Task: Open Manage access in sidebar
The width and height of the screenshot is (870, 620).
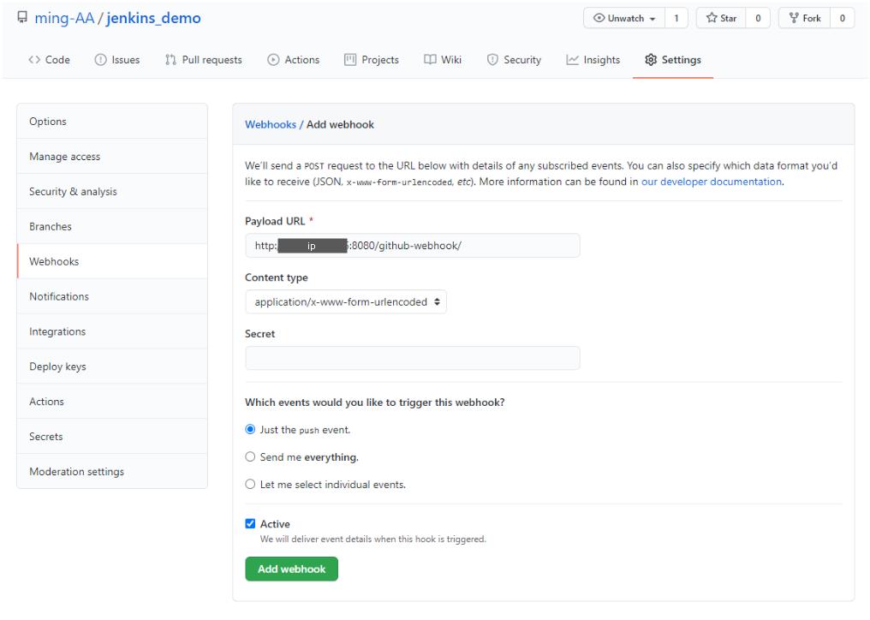Action: [112, 156]
